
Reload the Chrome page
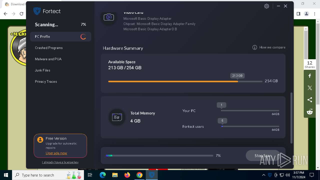point(21,14)
